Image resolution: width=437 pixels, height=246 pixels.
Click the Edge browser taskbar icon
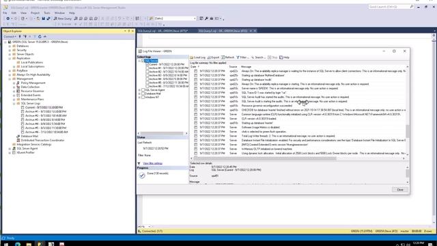click(18, 244)
